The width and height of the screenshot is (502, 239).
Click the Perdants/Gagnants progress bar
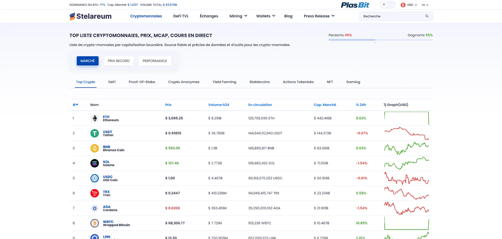(x=381, y=40)
